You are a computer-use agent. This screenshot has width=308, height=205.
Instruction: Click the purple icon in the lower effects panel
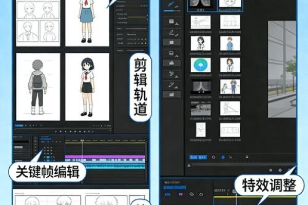[x=181, y=194]
